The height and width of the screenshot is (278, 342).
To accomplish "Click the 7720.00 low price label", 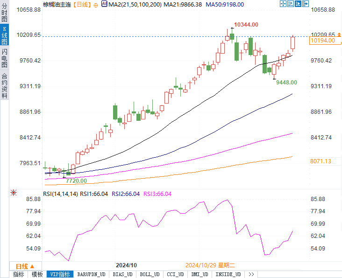I will tap(76, 181).
